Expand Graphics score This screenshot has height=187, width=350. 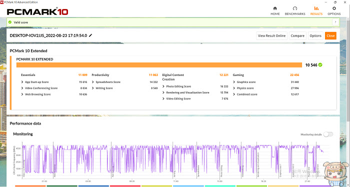pyautogui.click(x=234, y=82)
